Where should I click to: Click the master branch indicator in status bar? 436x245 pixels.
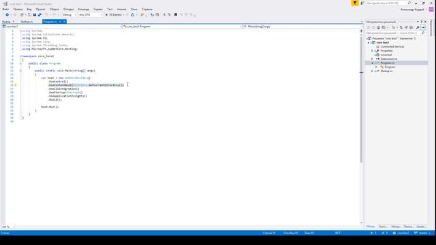pyautogui.click(x=422, y=233)
